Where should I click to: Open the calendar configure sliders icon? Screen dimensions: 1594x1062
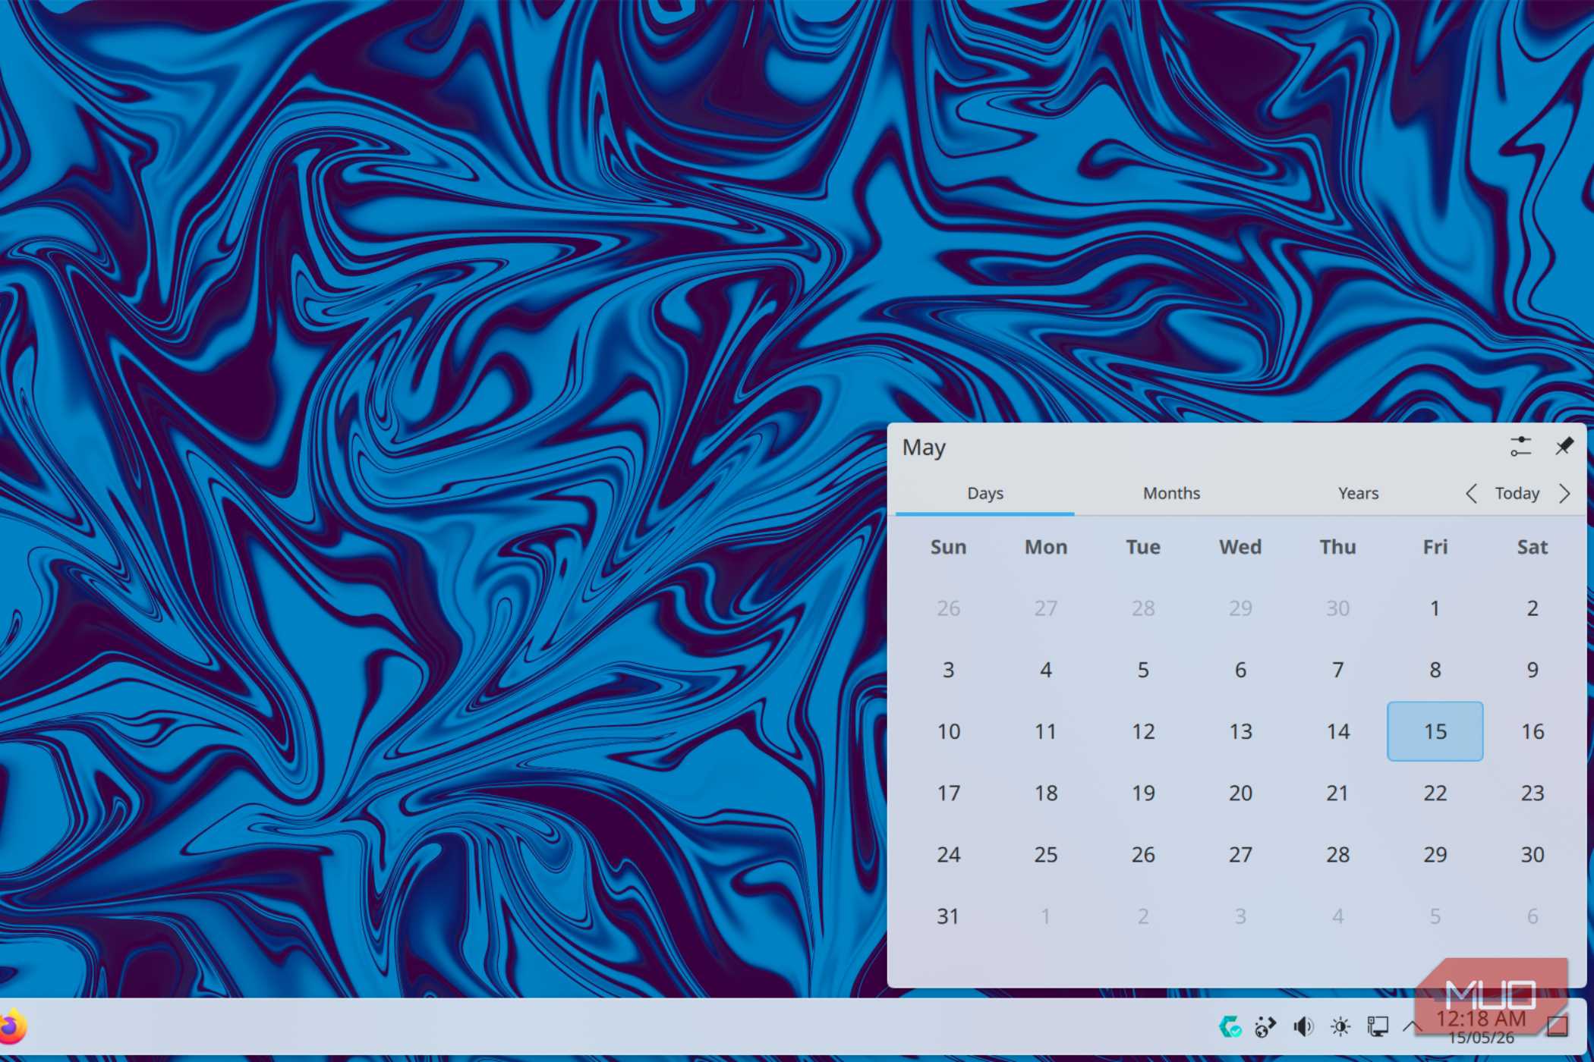point(1520,447)
